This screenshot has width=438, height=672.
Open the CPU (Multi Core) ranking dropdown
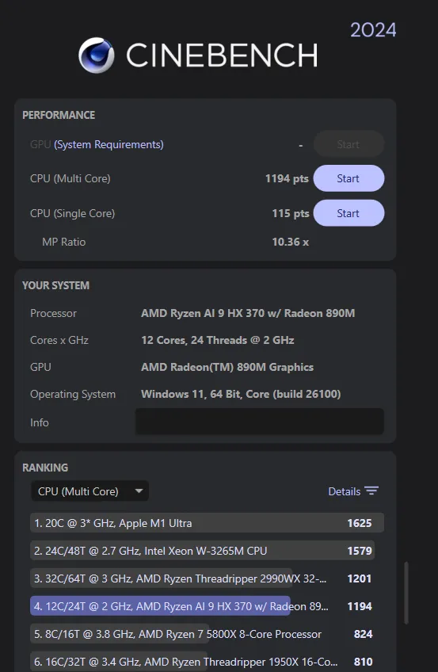(90, 491)
